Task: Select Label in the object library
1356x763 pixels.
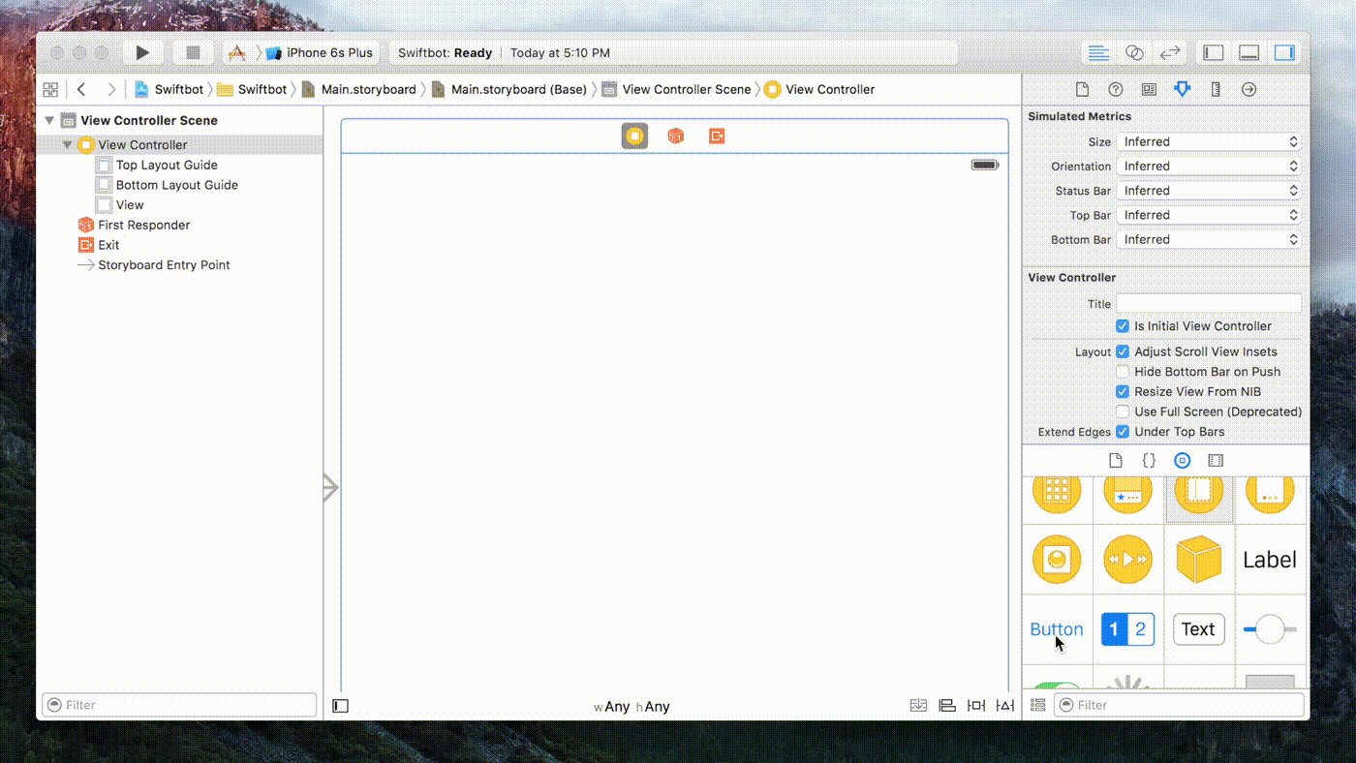Action: pyautogui.click(x=1269, y=560)
